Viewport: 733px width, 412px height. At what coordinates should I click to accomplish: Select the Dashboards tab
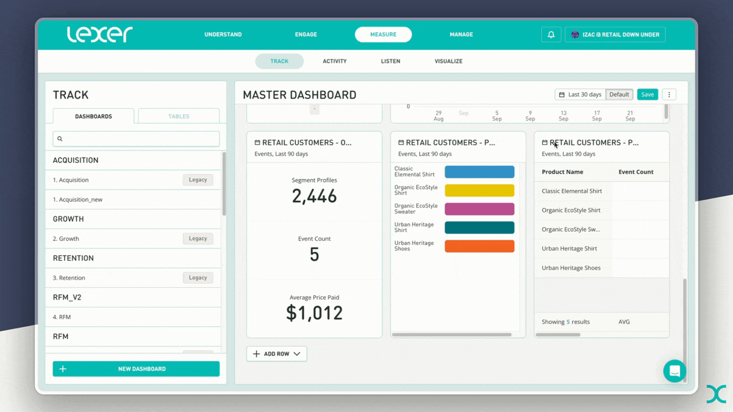tap(93, 116)
